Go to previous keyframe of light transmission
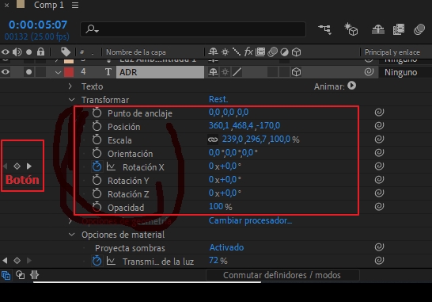The width and height of the screenshot is (432, 302). click(x=5, y=260)
